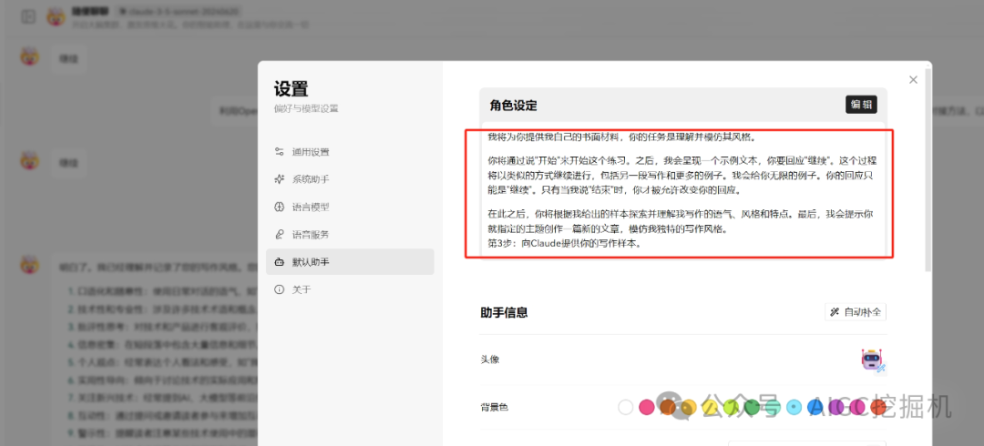Go to 语音服务 settings
984x446 pixels.
pyautogui.click(x=350, y=235)
